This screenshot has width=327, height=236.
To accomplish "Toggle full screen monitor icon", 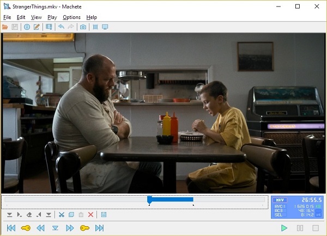I will click(x=105, y=27).
